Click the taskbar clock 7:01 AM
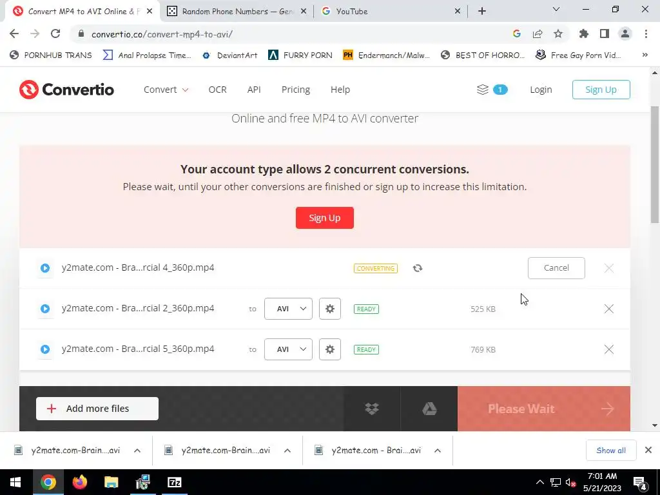 [x=602, y=476]
